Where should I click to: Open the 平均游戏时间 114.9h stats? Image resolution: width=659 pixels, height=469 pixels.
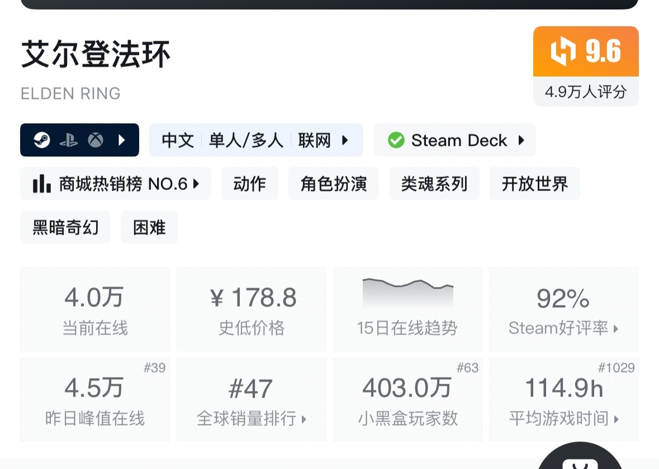[563, 400]
